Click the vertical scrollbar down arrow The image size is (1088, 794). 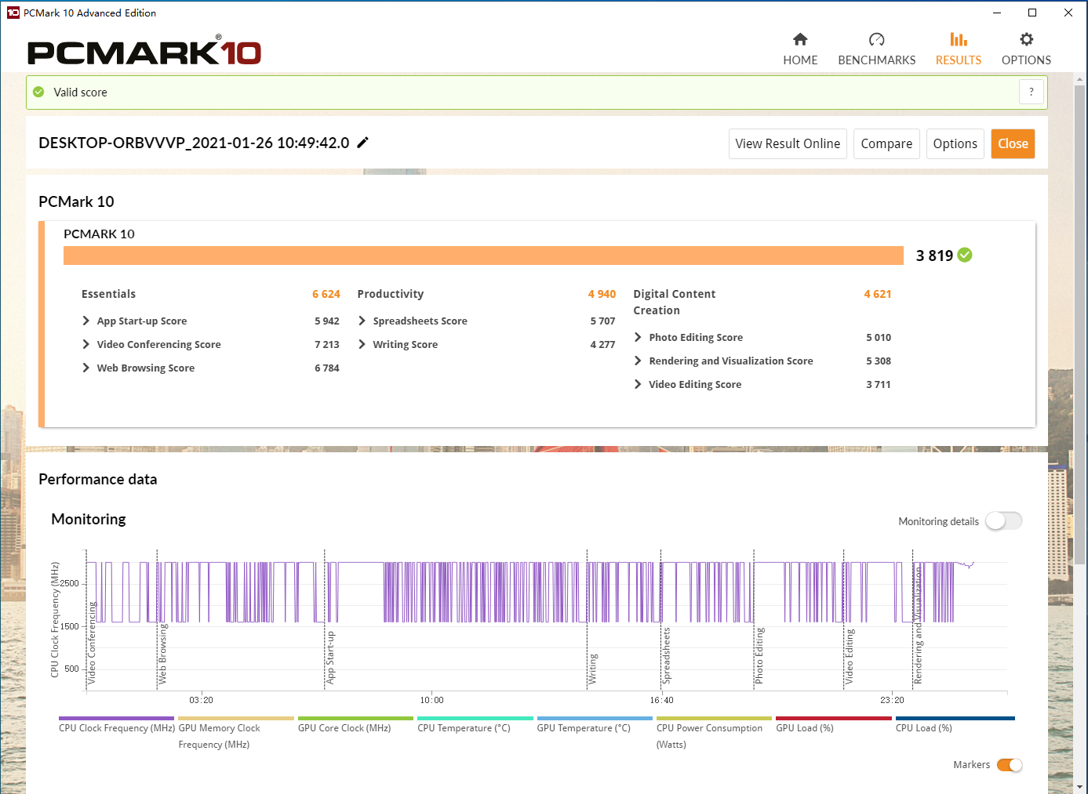click(1080, 786)
